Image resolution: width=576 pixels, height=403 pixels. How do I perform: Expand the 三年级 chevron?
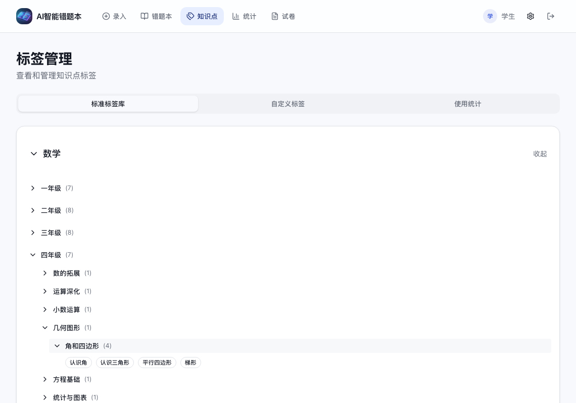point(33,233)
